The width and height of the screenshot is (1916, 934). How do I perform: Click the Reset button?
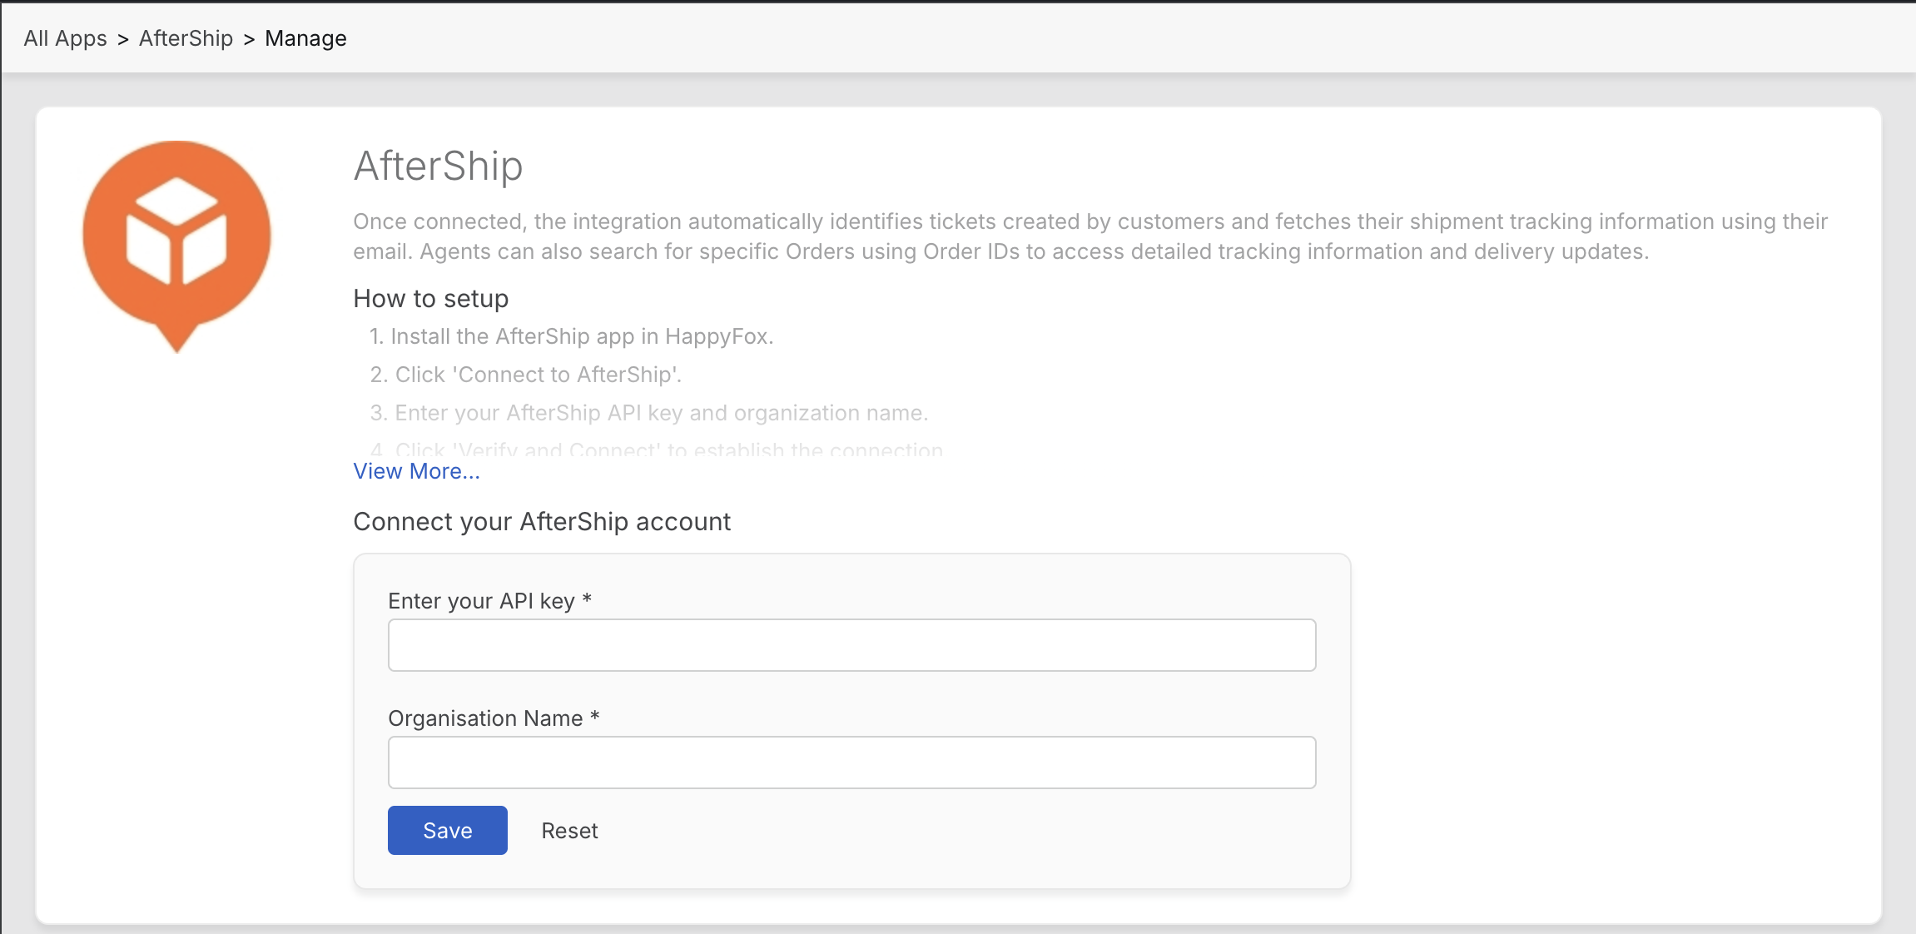point(569,831)
